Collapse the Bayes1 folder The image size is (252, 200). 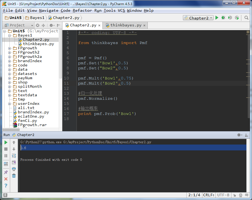click(10, 35)
